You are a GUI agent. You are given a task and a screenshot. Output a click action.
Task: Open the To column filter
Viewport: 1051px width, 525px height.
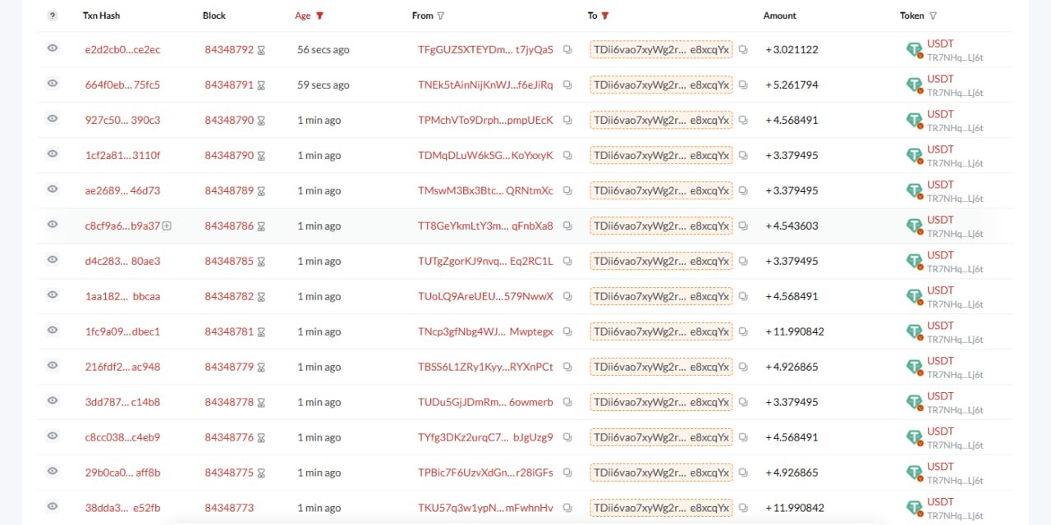(605, 16)
